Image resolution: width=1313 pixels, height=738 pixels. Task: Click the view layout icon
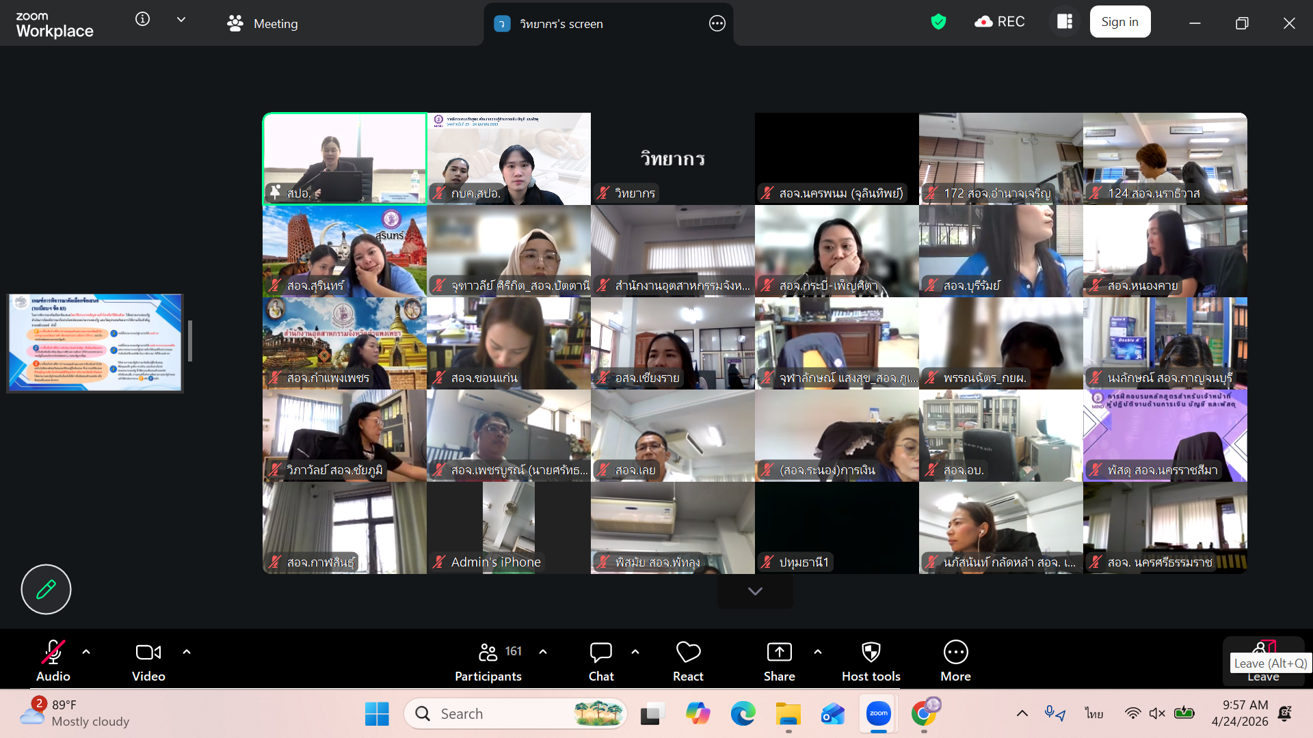(1065, 22)
